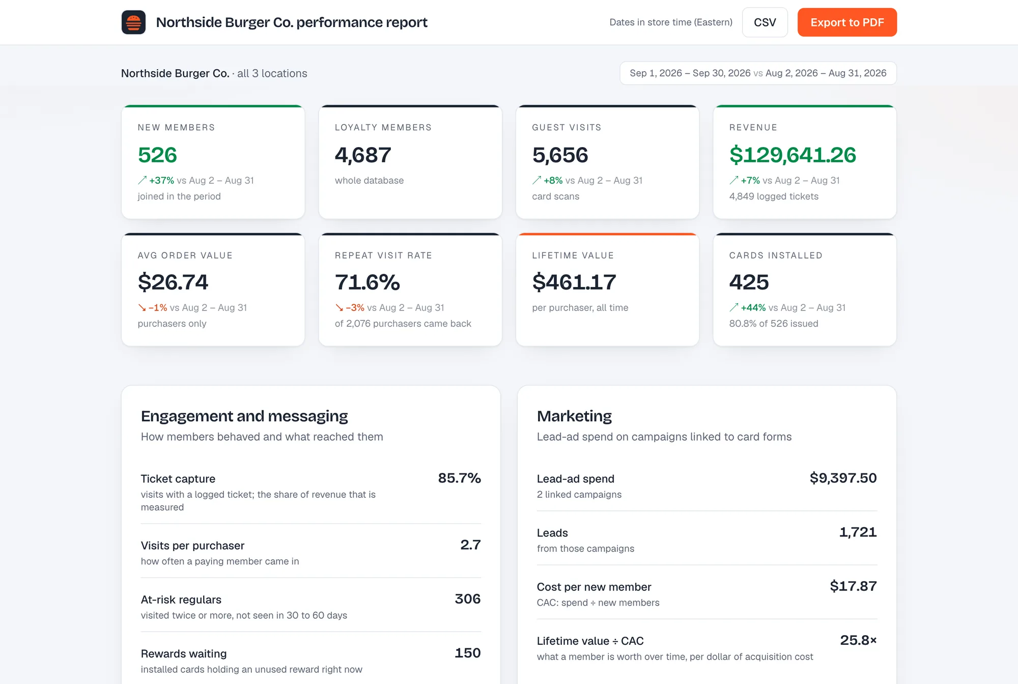Click Leads value 1,721

[x=858, y=532]
